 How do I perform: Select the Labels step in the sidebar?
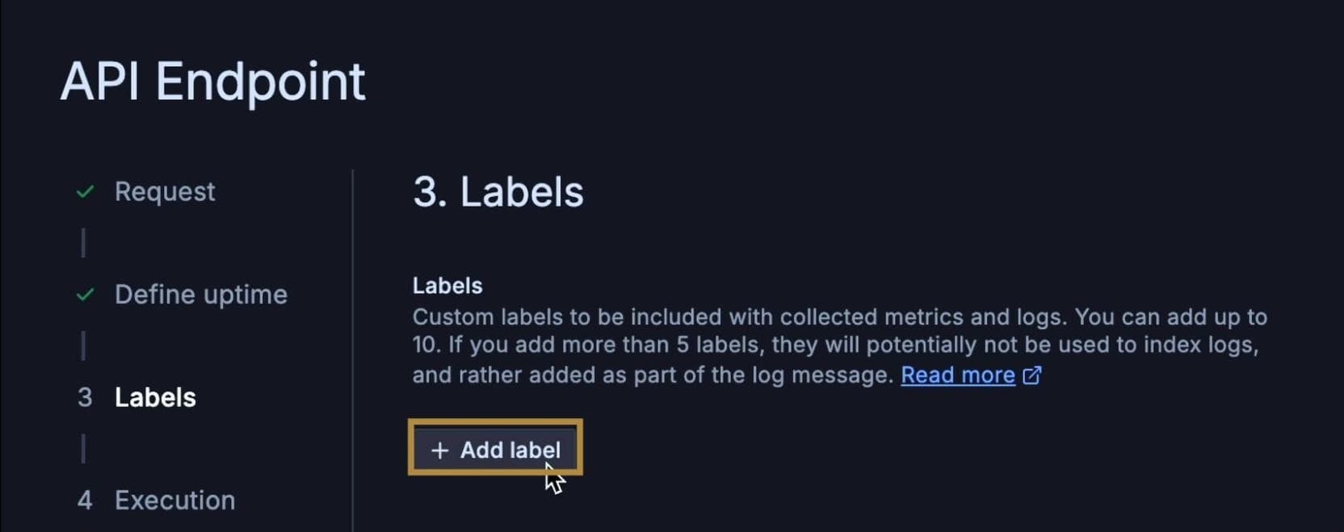[154, 397]
